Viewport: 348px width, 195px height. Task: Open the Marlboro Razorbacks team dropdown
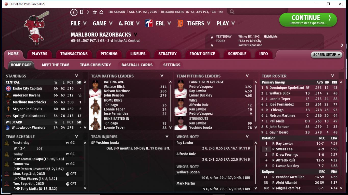pyautogui.click(x=135, y=35)
